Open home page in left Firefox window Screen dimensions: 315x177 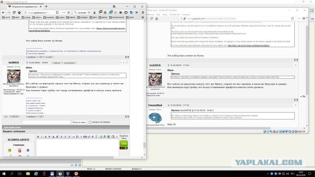(19, 12)
